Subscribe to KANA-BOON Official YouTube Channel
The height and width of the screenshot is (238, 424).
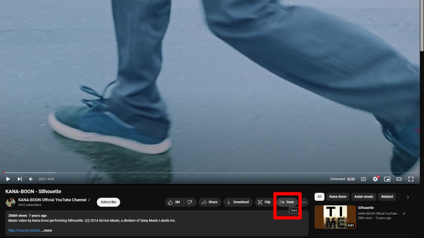(108, 202)
